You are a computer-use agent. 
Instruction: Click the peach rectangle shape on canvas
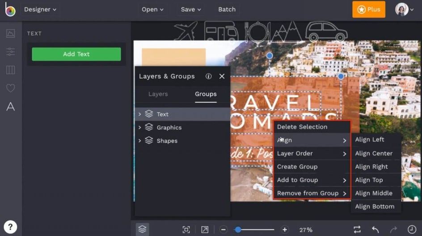pos(173,57)
